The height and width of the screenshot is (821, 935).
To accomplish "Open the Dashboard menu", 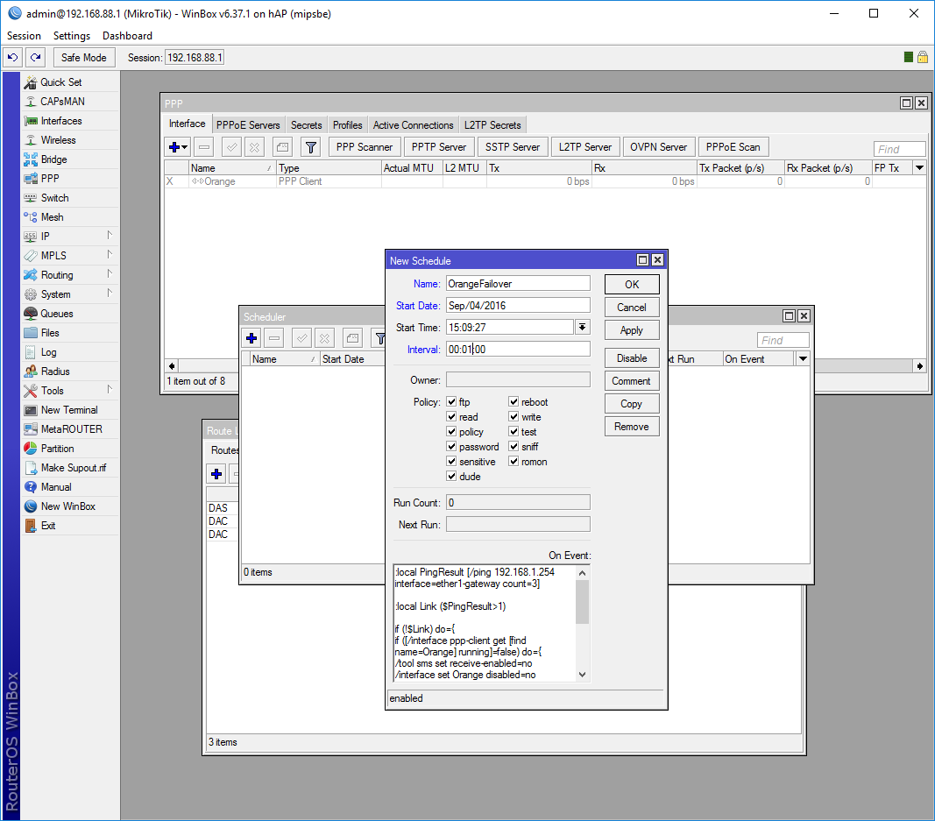I will tap(127, 36).
